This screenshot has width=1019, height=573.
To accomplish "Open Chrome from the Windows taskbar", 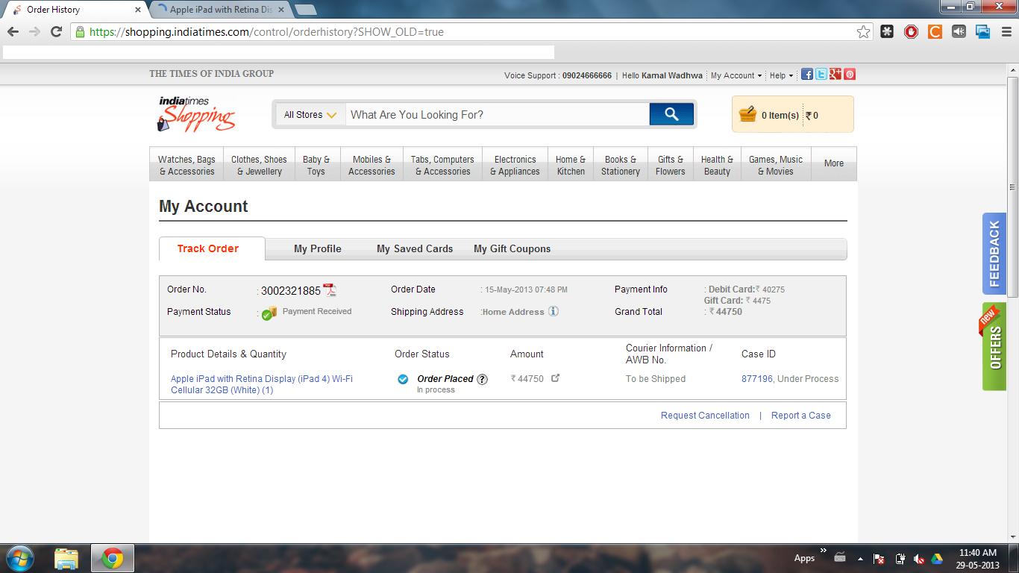I will (x=113, y=558).
